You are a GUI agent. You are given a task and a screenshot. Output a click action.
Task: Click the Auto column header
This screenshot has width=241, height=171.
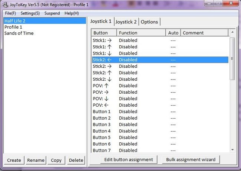coord(173,33)
